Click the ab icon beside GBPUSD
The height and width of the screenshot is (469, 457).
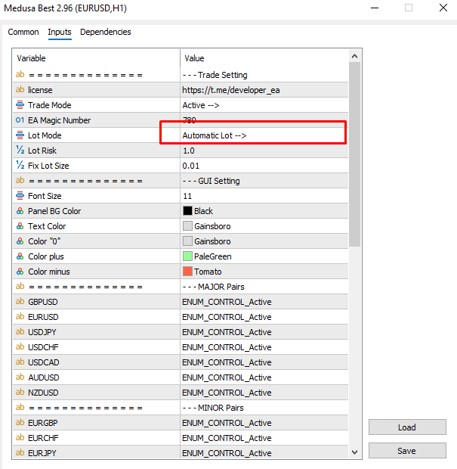(20, 301)
